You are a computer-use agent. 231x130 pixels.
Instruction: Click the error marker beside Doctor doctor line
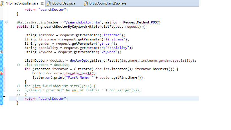(x=1, y=73)
